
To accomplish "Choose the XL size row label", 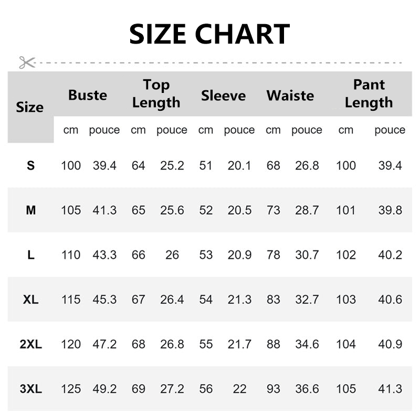I will pyautogui.click(x=31, y=299).
